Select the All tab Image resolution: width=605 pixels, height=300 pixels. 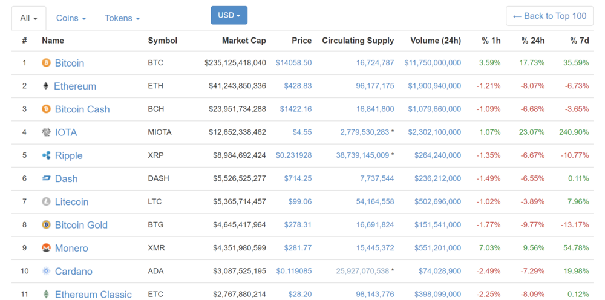(x=28, y=18)
